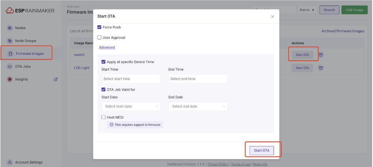
Task: Collapse the Advanced options link
Action: pyautogui.click(x=107, y=47)
